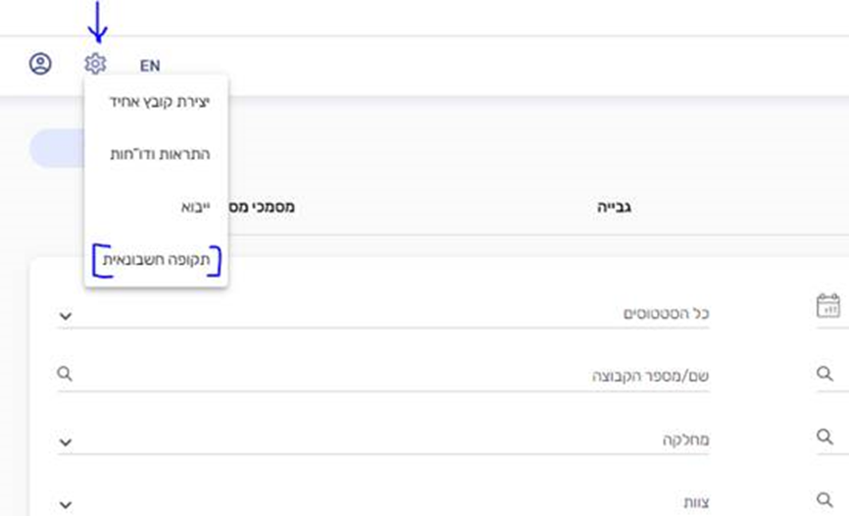Click the light blue pill-shaped button
849x516 pixels.
click(x=59, y=148)
